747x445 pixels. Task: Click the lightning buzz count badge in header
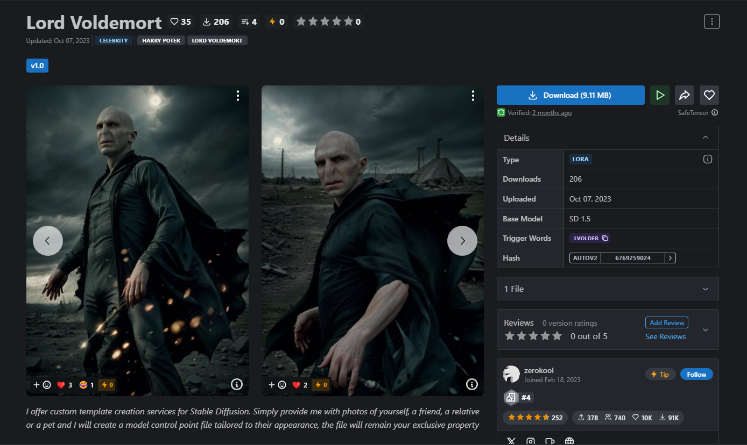point(277,21)
